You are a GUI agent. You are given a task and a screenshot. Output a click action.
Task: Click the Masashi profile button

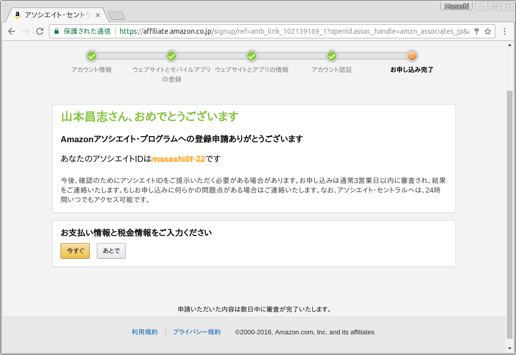(456, 6)
